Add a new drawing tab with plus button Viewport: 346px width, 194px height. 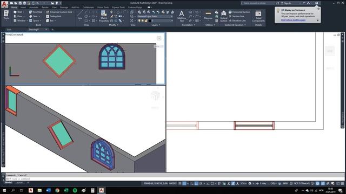pos(52,30)
